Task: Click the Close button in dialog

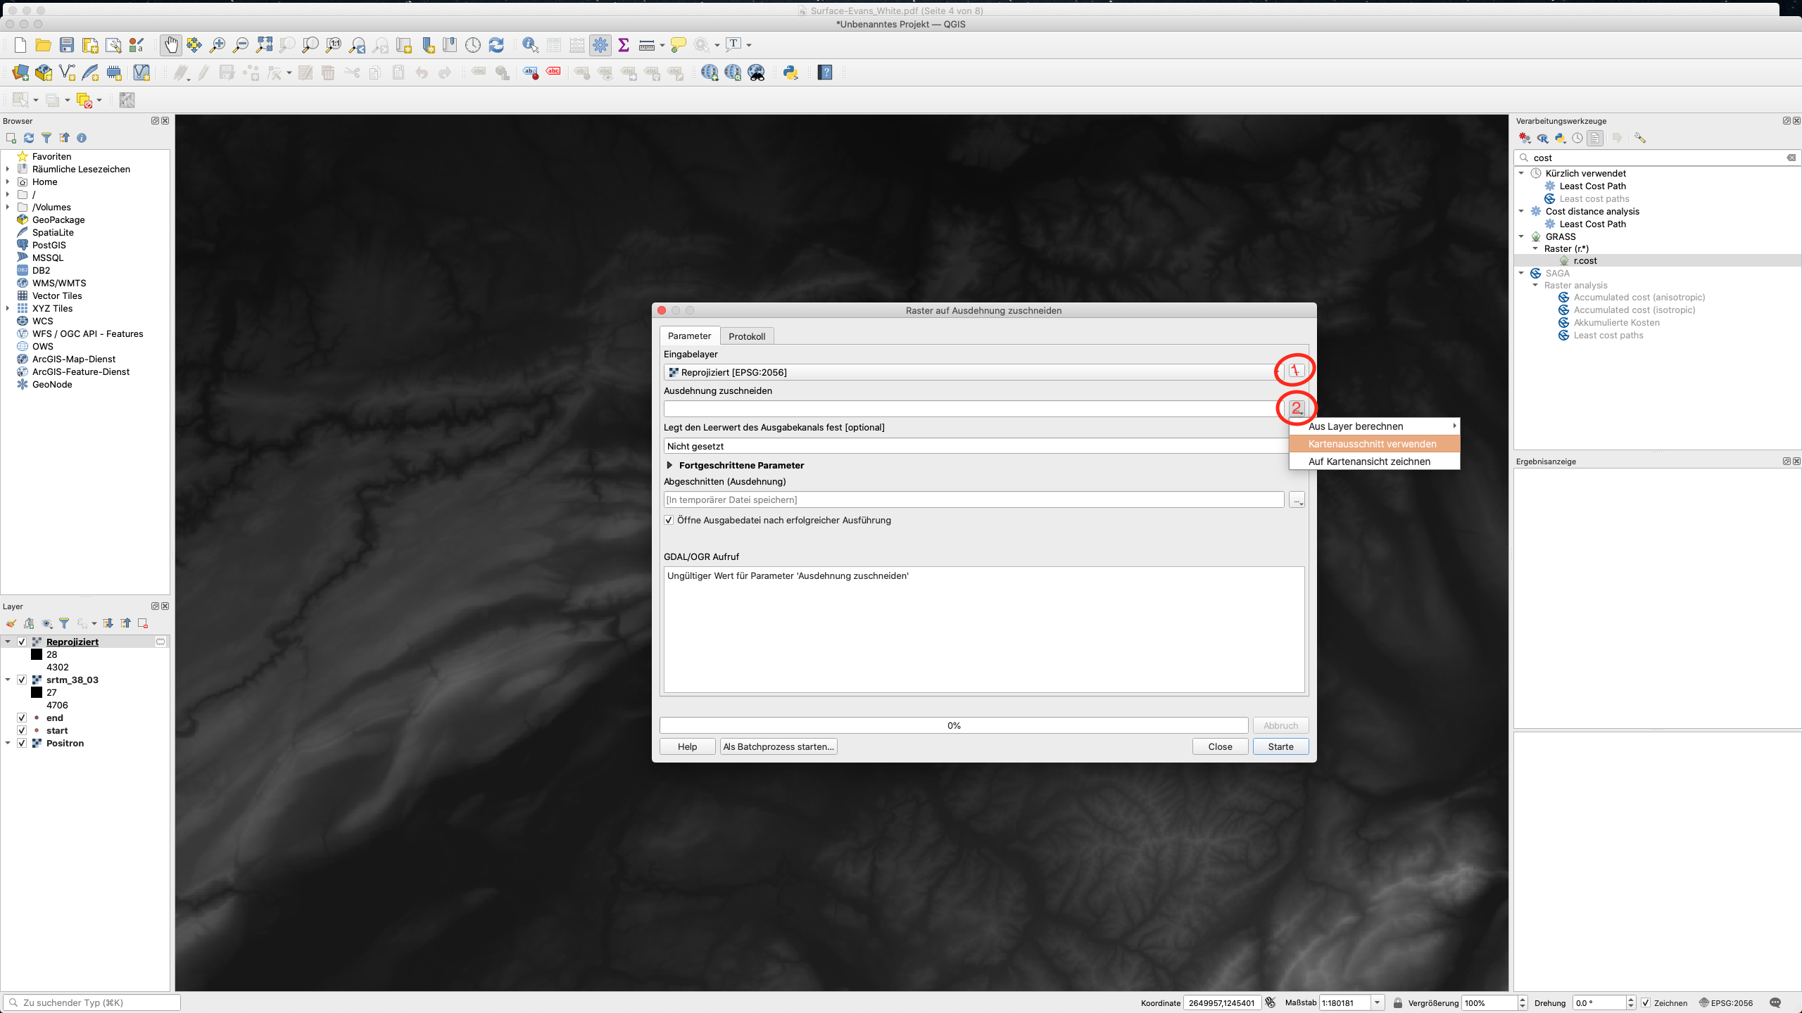Action: [x=1220, y=746]
